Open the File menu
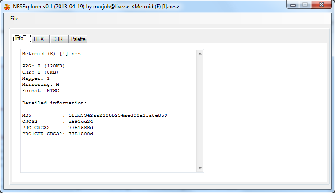335x193 pixels. pos(14,19)
